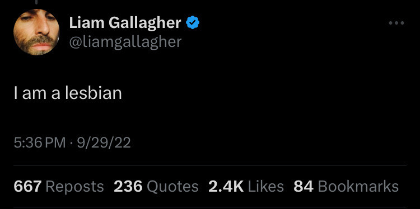Click the divider line below the stats row
This screenshot has height=209, width=420.
(x=210, y=207)
